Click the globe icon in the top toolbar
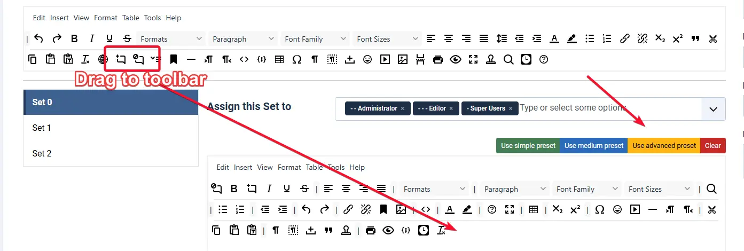Screen dimensions: 744x251 pos(103,59)
